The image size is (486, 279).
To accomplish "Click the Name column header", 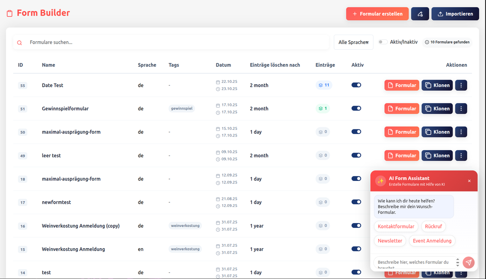I will tap(48, 65).
